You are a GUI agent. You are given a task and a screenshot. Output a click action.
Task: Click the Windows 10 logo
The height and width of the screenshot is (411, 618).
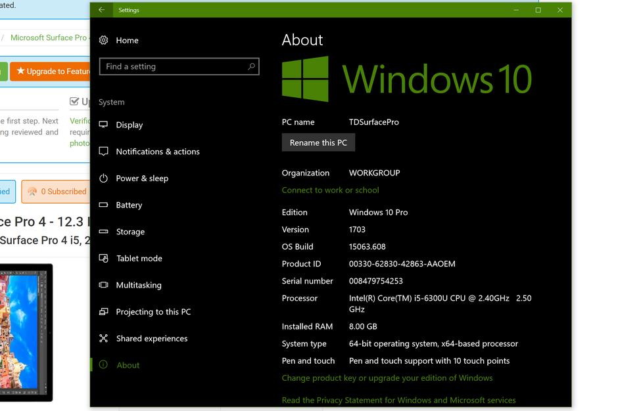tap(407, 79)
